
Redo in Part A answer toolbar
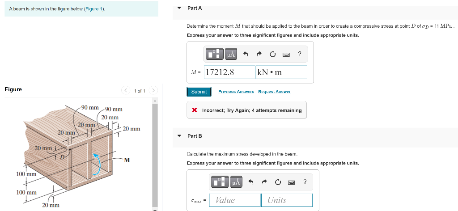coord(259,54)
